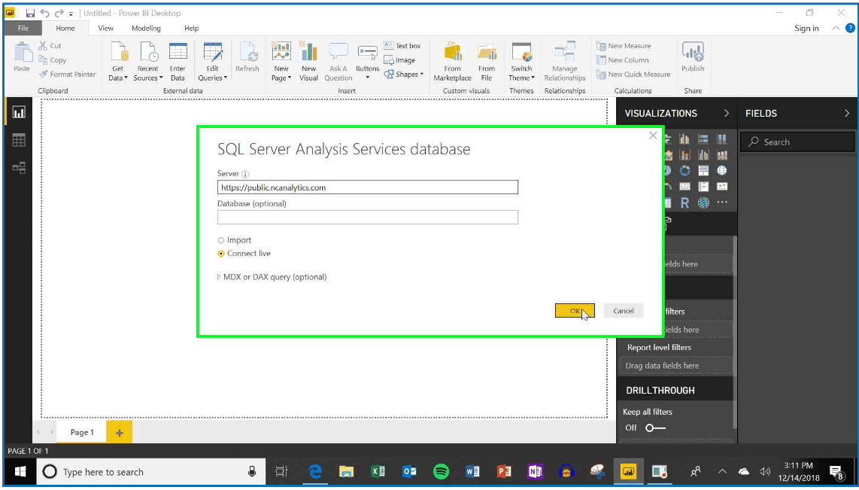Click New Measure in Calculations group

(624, 46)
